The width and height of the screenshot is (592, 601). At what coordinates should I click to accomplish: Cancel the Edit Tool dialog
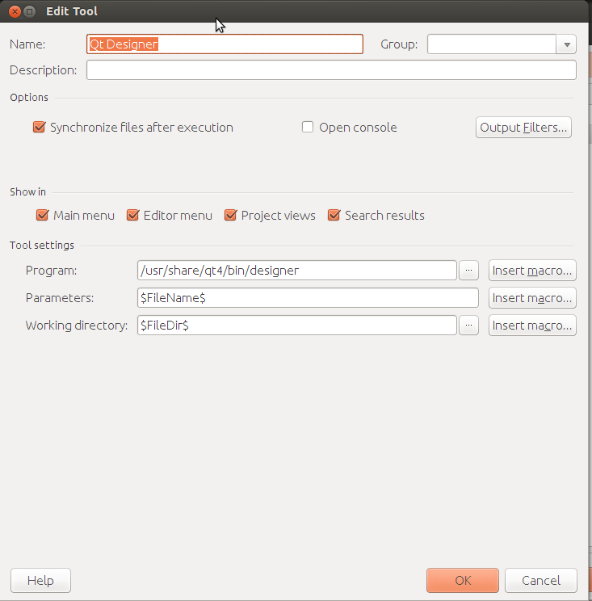pyautogui.click(x=540, y=581)
